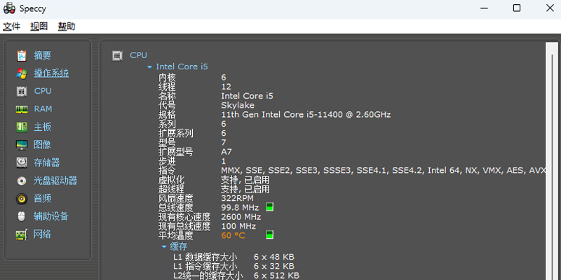The image size is (561, 280).
Task: Click the CPU heading in main panel
Action: pyautogui.click(x=138, y=55)
